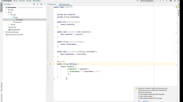Toggle the Project tool window side tab
This screenshot has width=183, height=102.
pos(1,7)
